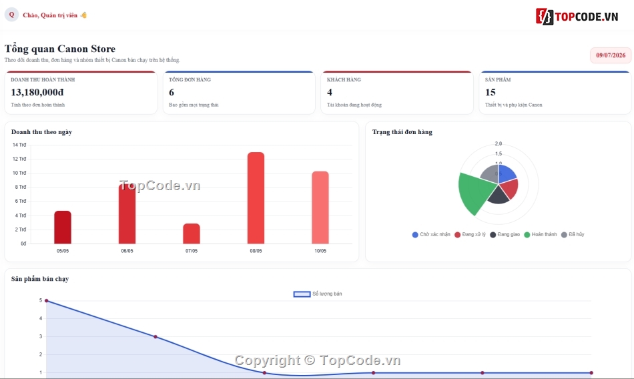Click the dark polar chart segment

click(498, 196)
